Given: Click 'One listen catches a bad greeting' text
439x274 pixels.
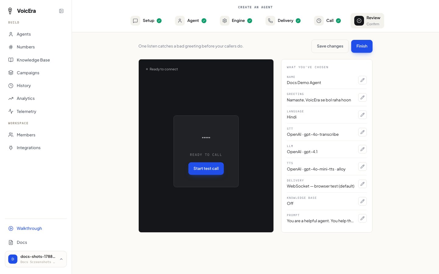Looking at the screenshot, I should pos(191,46).
